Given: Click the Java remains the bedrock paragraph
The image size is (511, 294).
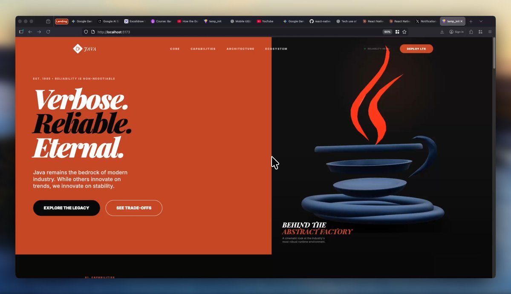Looking at the screenshot, I should coord(80,179).
